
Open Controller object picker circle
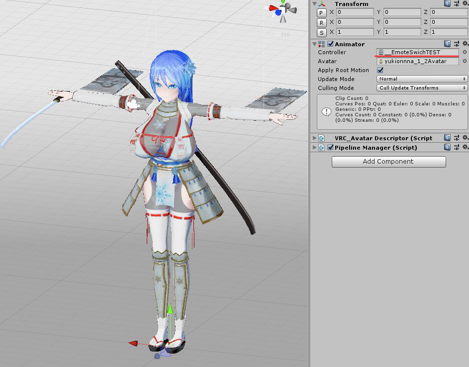click(465, 52)
